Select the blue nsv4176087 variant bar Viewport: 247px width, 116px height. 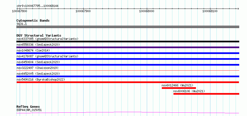[128, 59]
